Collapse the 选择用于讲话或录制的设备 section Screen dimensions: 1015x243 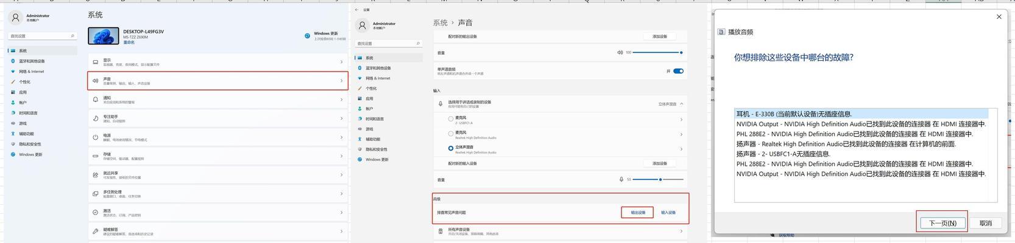point(682,104)
